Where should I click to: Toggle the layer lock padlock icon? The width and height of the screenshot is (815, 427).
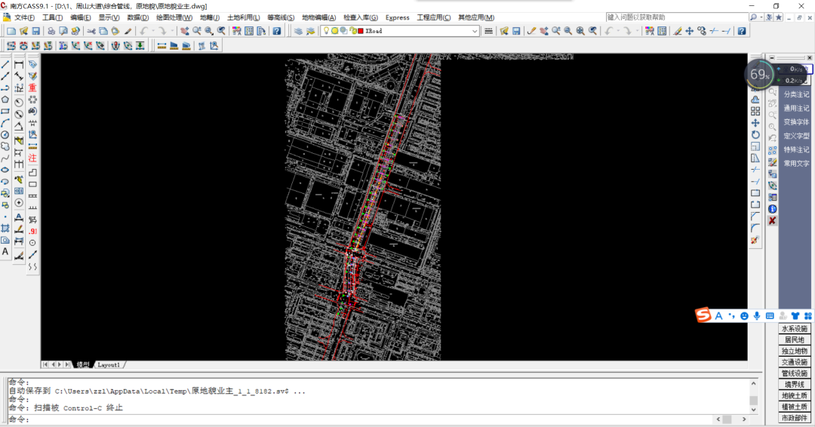click(x=352, y=31)
